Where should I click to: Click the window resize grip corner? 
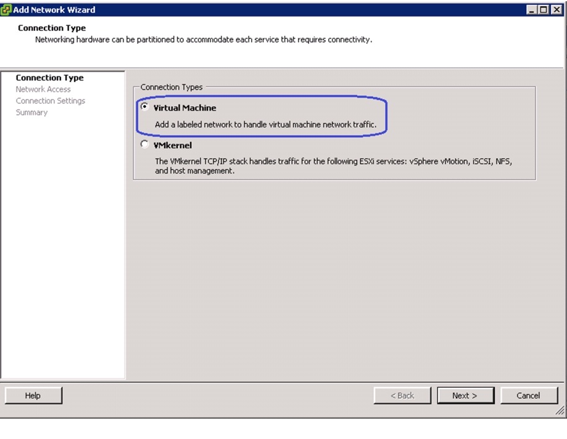point(560,410)
